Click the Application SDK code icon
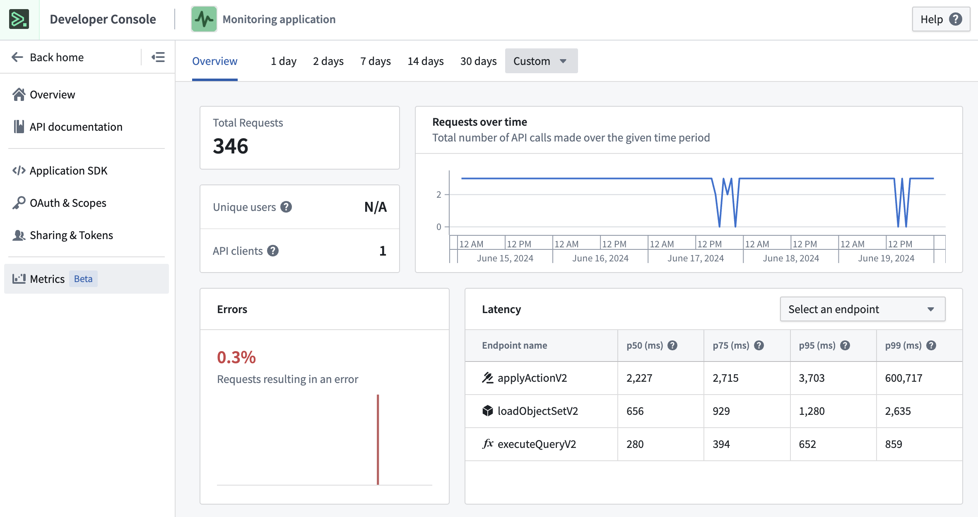This screenshot has width=978, height=517. click(x=19, y=170)
